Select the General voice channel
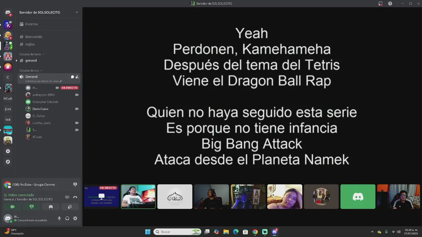The width and height of the screenshot is (422, 237). pos(49,78)
